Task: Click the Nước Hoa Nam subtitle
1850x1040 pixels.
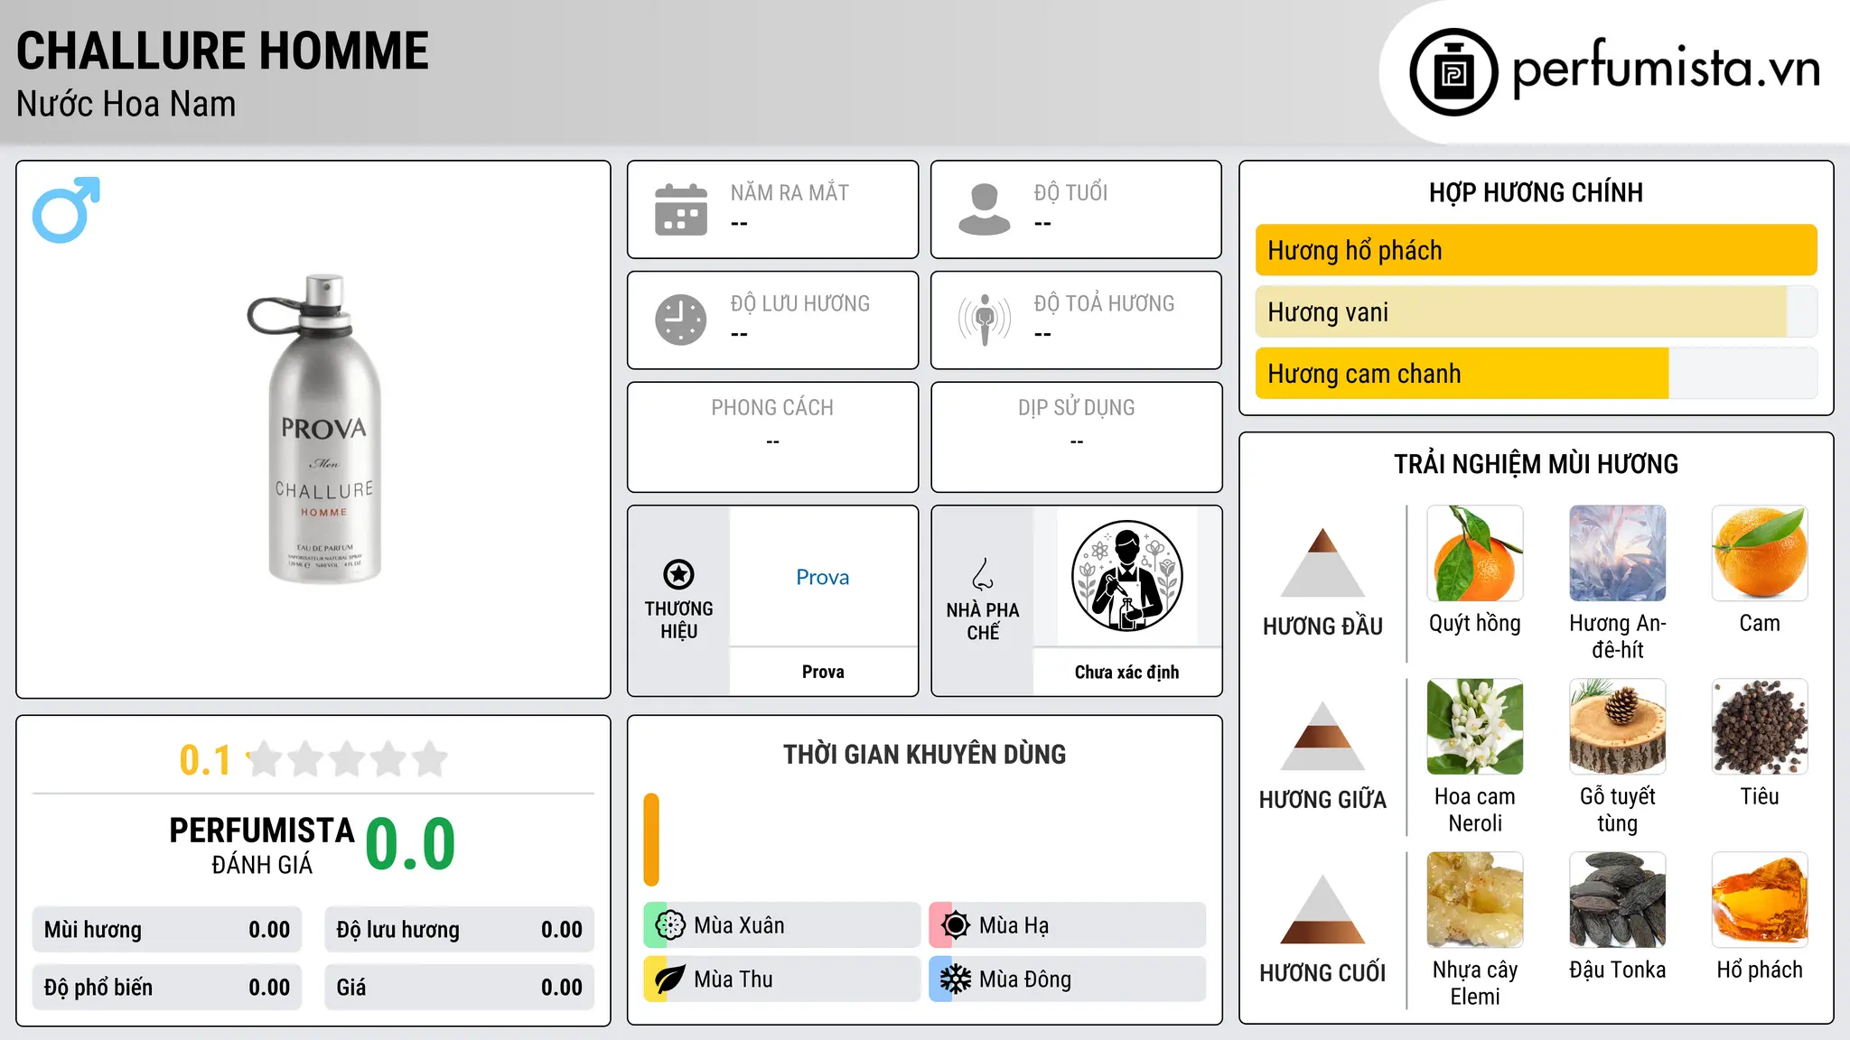Action: coord(126,104)
